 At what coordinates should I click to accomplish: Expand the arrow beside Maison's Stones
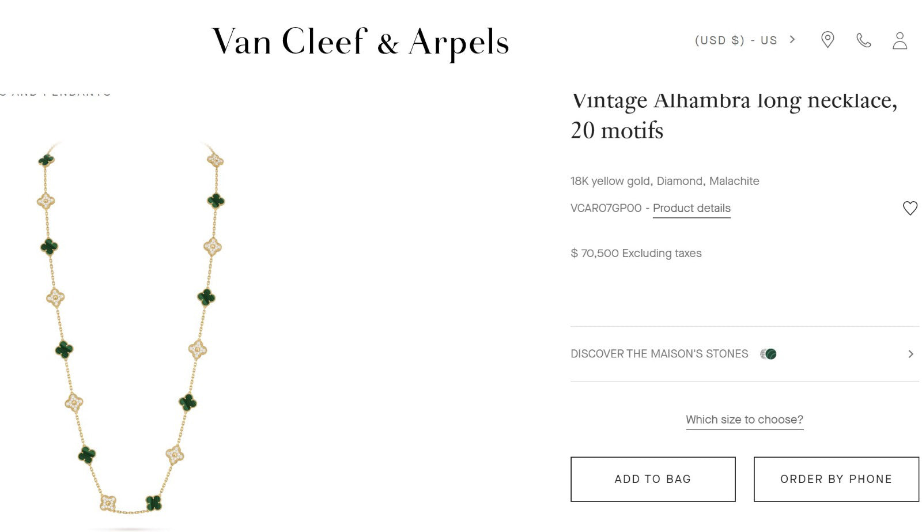click(x=910, y=354)
